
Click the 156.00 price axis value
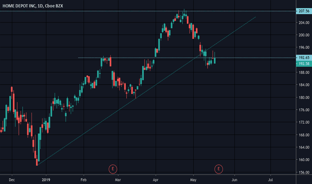pyautogui.click(x=304, y=173)
